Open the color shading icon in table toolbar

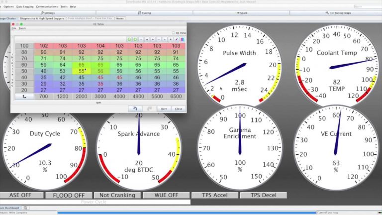pyautogui.click(x=182, y=39)
